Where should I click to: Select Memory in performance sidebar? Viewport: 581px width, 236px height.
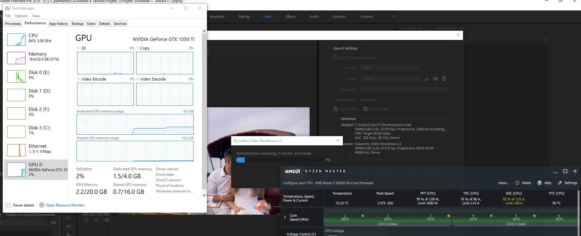click(x=36, y=58)
